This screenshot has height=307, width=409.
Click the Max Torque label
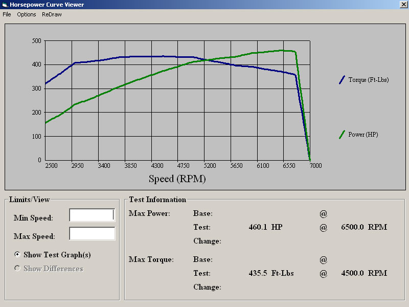(x=151, y=259)
